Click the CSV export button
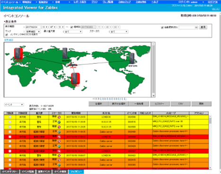Image resolution: width=221 pixels, height=174 pixels. [x=180, y=104]
